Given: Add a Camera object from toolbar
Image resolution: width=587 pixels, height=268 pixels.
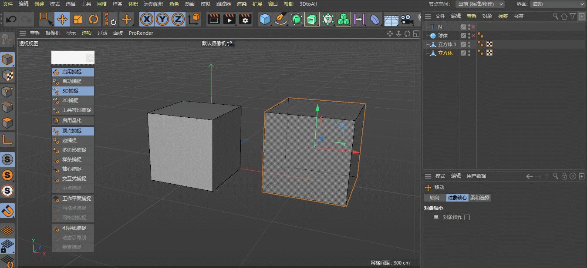Looking at the screenshot, I should 407,19.
